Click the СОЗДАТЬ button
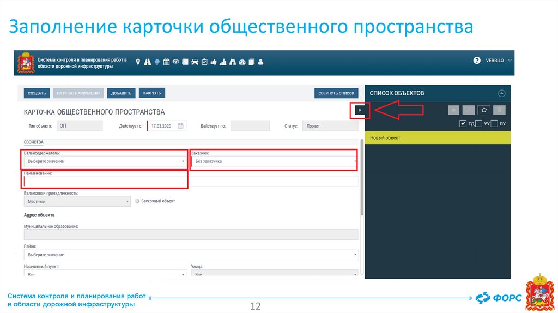The height and width of the screenshot is (313, 558). [x=37, y=93]
